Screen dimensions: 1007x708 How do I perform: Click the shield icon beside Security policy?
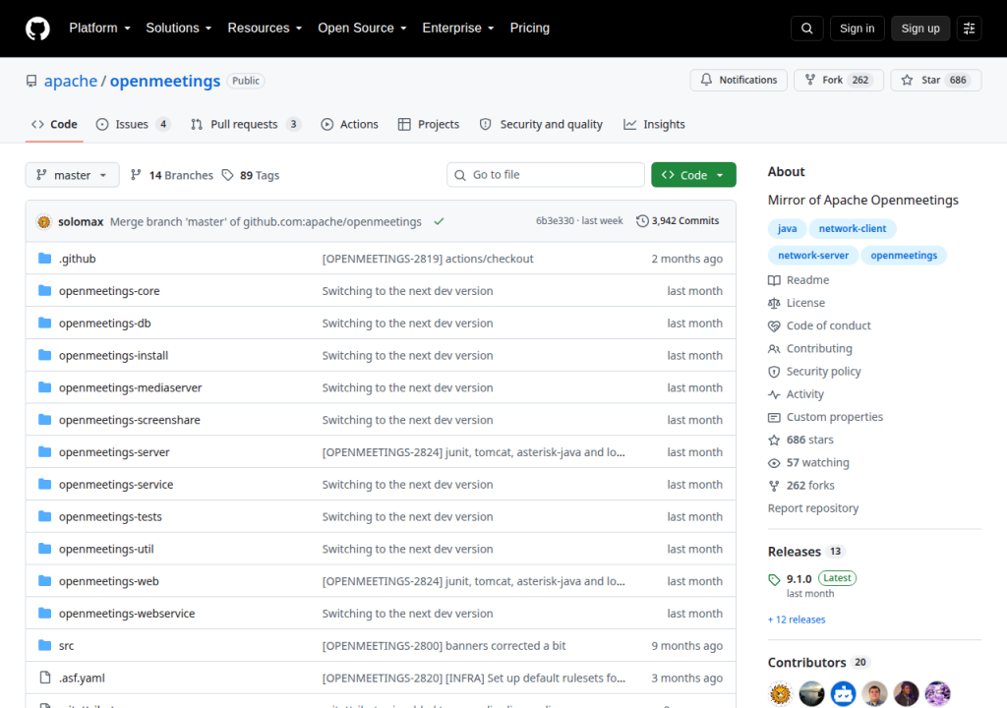click(x=774, y=372)
